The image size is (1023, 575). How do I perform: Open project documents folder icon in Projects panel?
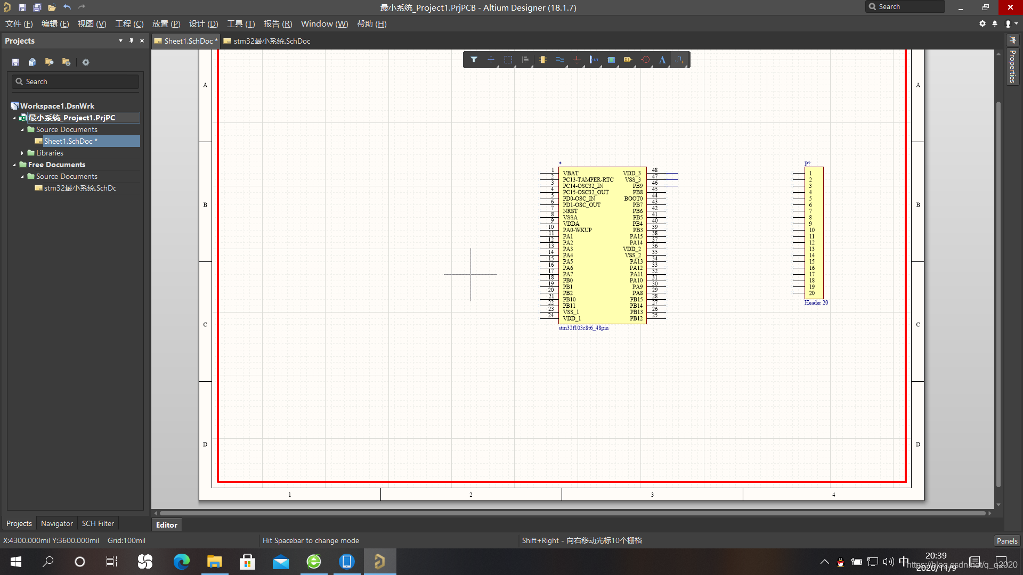49,62
